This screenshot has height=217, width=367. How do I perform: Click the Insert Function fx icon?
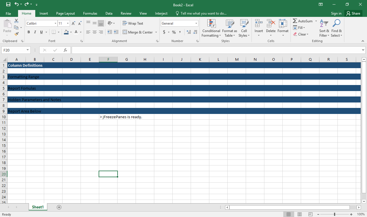point(65,50)
